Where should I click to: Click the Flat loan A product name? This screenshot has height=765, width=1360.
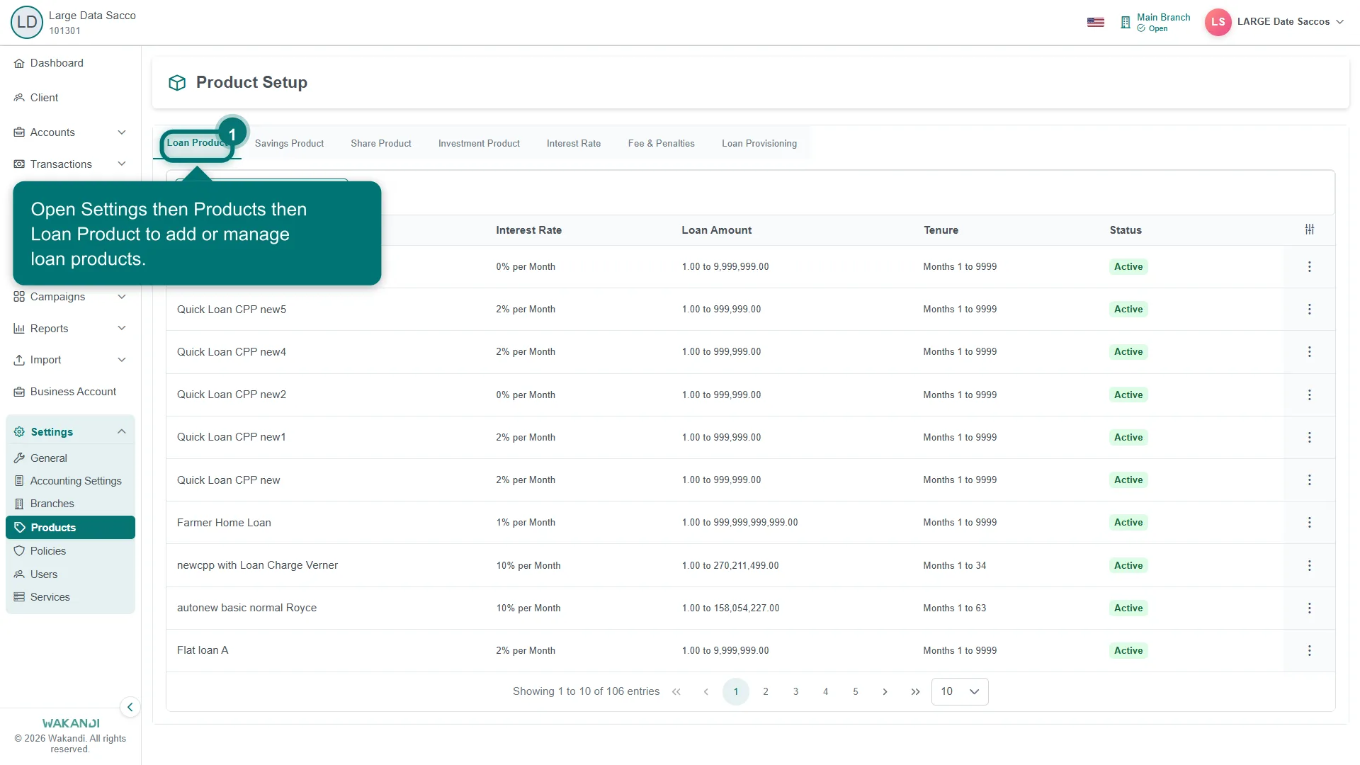click(203, 650)
